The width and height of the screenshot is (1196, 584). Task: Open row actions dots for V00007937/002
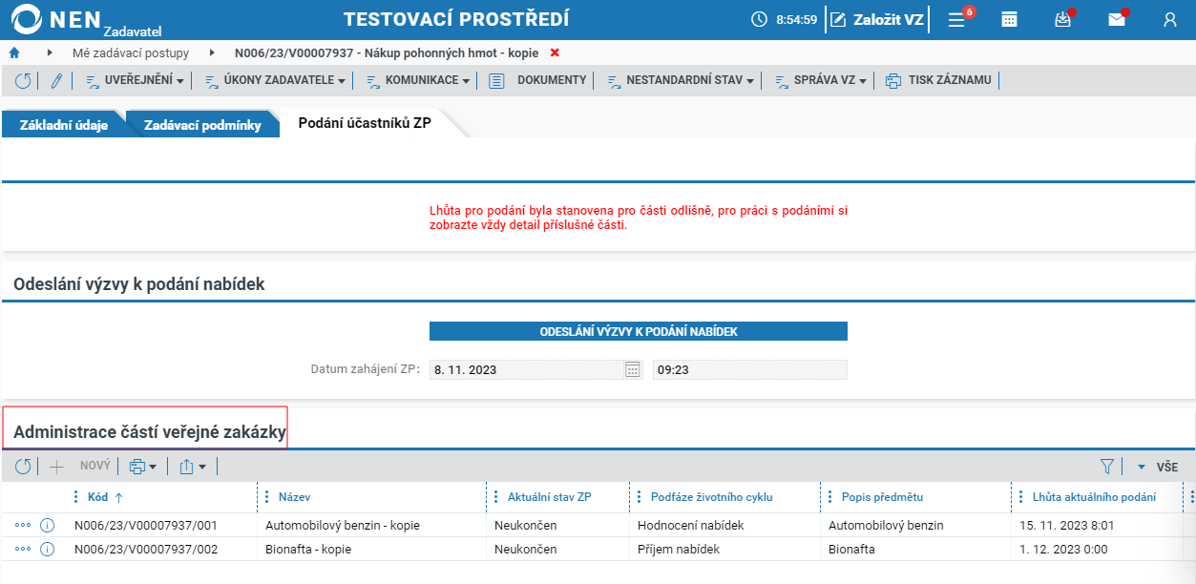click(x=23, y=549)
